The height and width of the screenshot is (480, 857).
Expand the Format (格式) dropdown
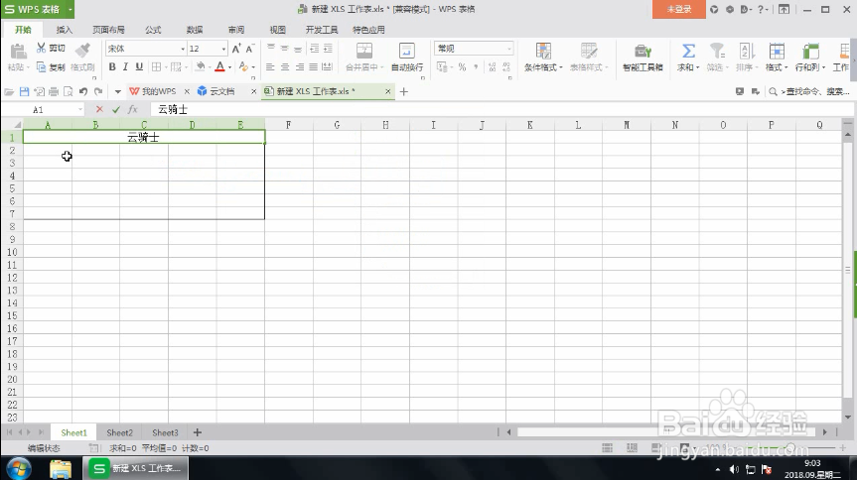pyautogui.click(x=777, y=57)
